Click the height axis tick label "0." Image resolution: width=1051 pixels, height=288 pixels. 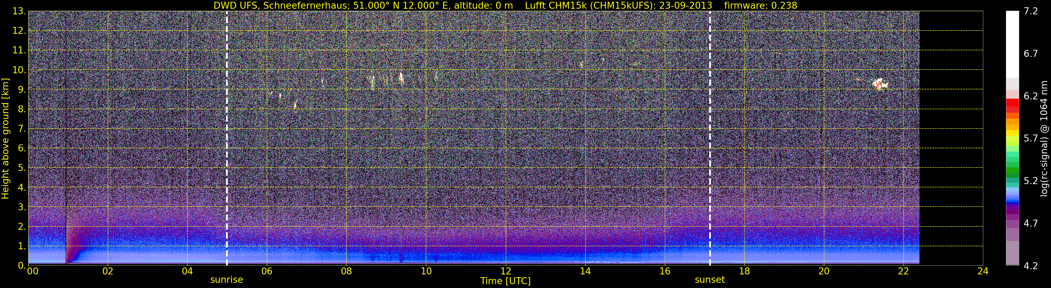click(x=22, y=266)
